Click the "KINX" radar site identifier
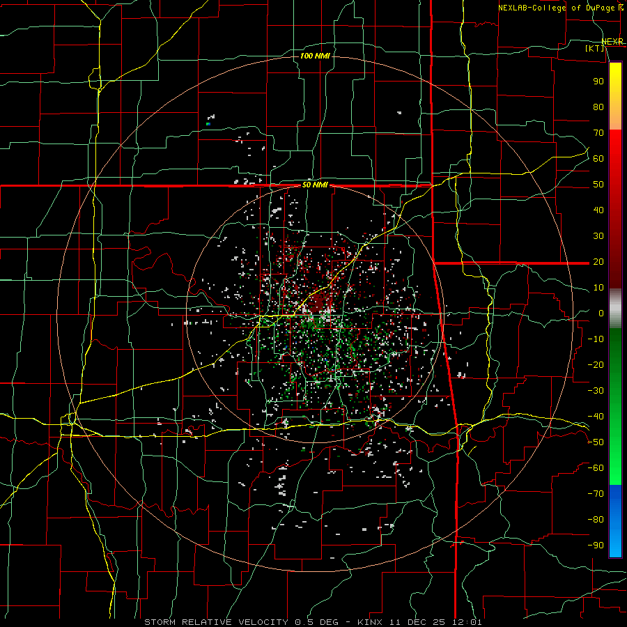Screen dimensions: 627x627 [x=370, y=622]
